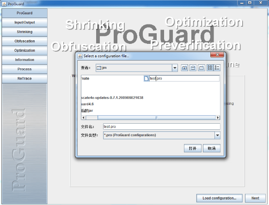Click the 文件名 text field containing test.pro
269x205 pixels.
pyautogui.click(x=162, y=127)
